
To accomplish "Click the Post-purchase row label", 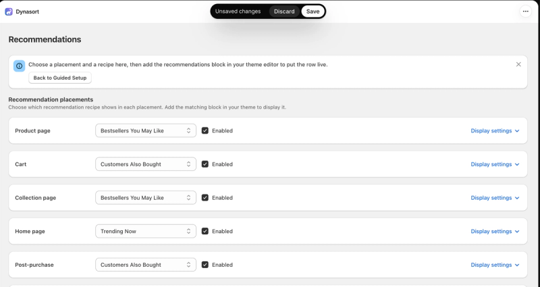I will pos(34,265).
